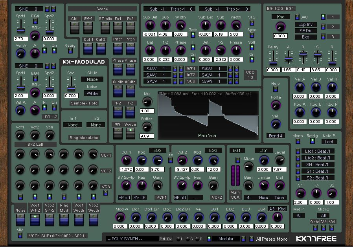The width and height of the screenshot is (353, 247).
Task: Open the Noise type selector showing White
Action: [92, 93]
